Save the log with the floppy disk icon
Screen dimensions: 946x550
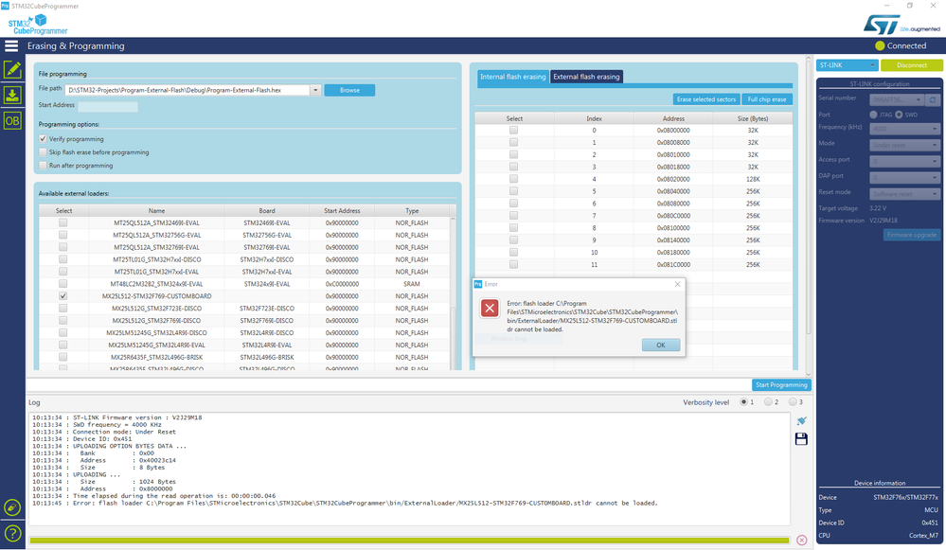pyautogui.click(x=801, y=439)
